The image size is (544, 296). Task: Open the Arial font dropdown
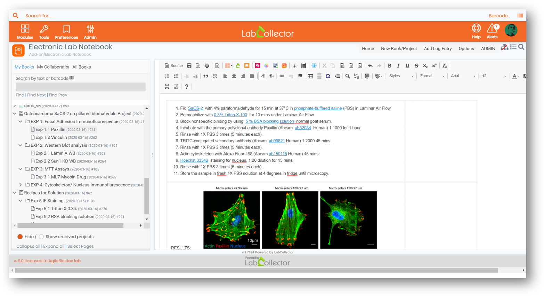coord(463,76)
